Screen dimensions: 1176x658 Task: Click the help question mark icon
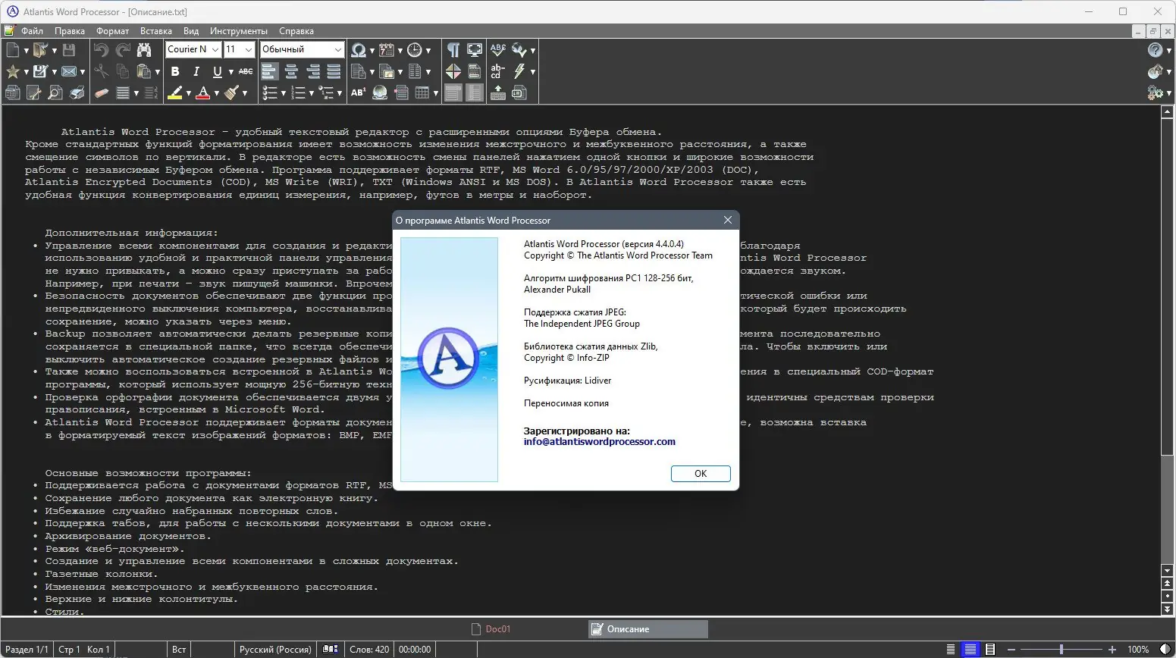(1155, 50)
